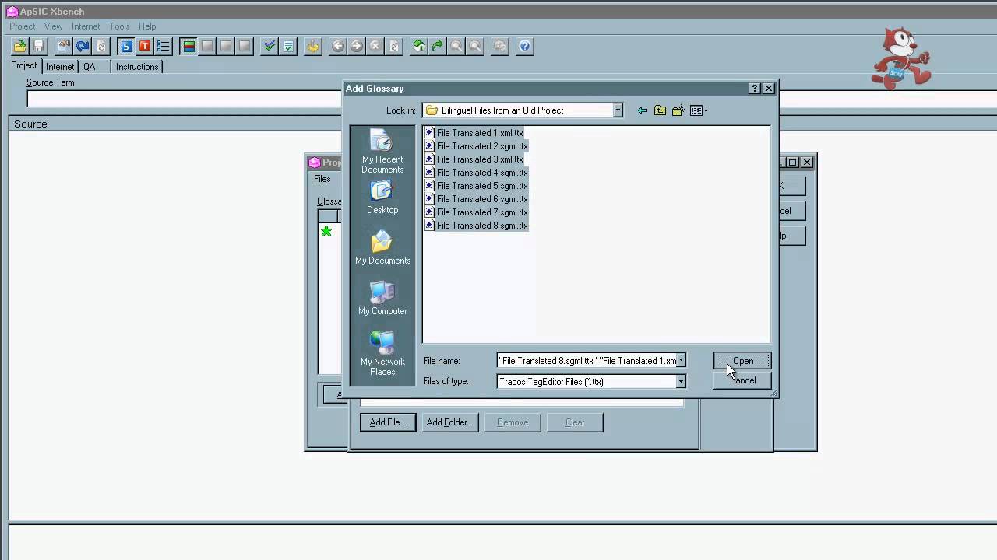Click the Open button in Add Glossary
The width and height of the screenshot is (997, 560).
coord(742,361)
